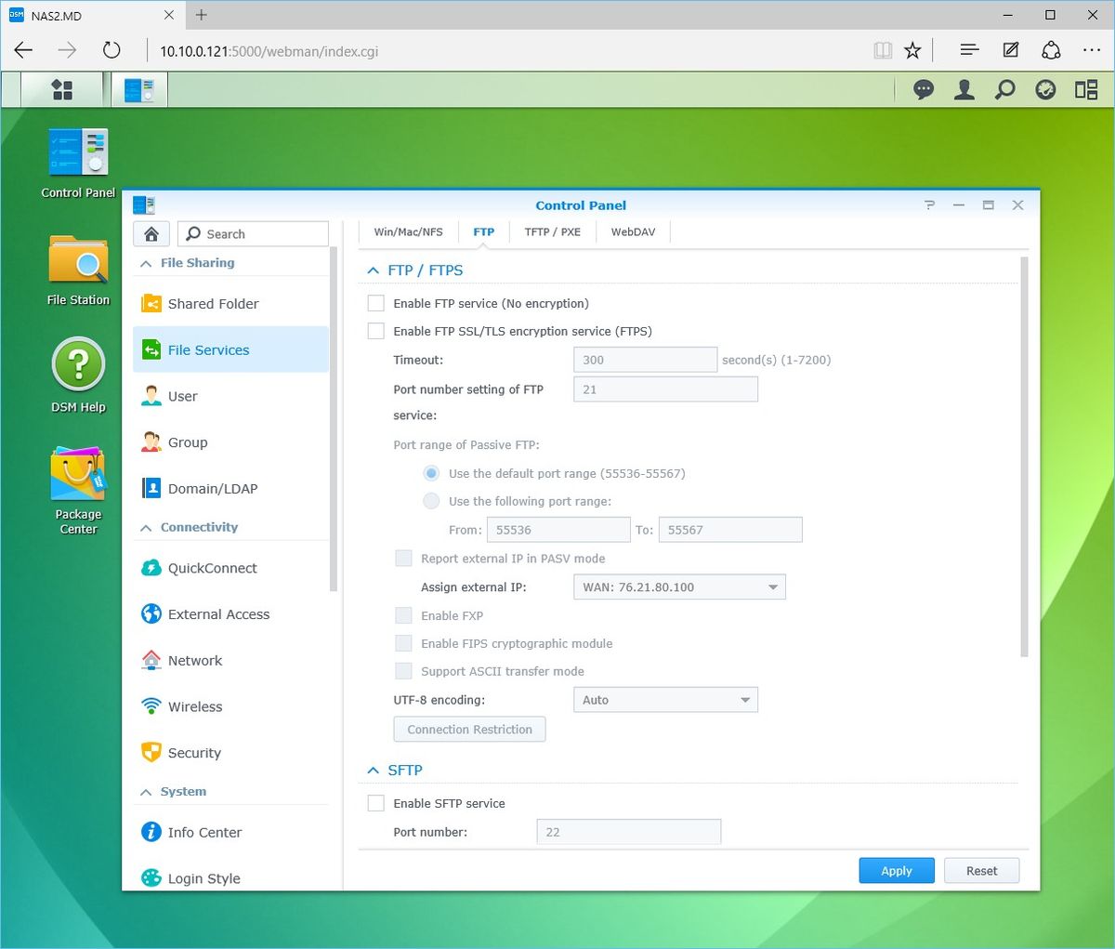This screenshot has width=1115, height=949.
Task: Click the Apply button
Action: [x=897, y=871]
